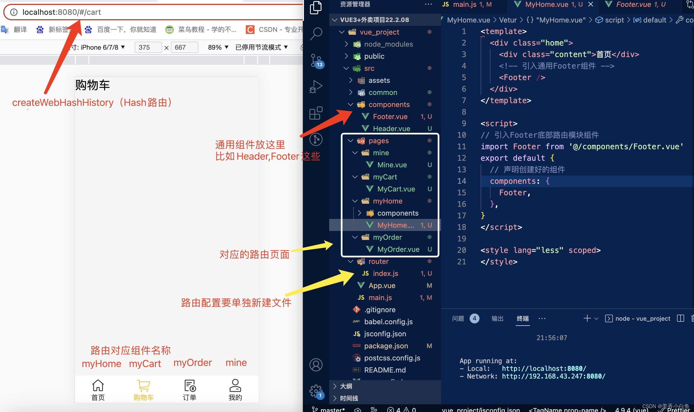Open Network 192.168.43.247:8080 terminal link
Screen dimensions: 694x412
pos(554,376)
